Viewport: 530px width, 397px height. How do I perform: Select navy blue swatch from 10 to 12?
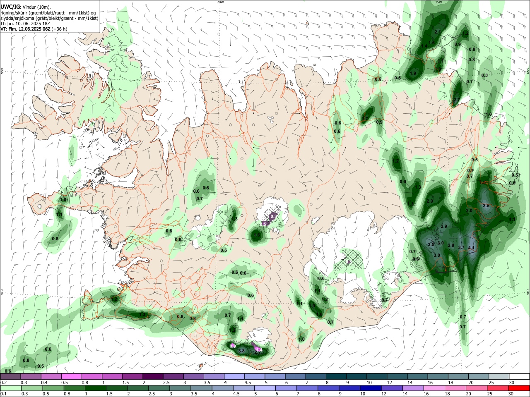point(370,388)
